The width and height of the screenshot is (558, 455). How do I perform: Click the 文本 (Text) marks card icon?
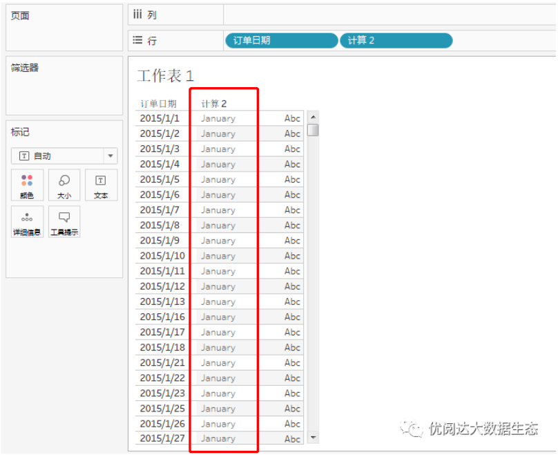[x=101, y=185]
